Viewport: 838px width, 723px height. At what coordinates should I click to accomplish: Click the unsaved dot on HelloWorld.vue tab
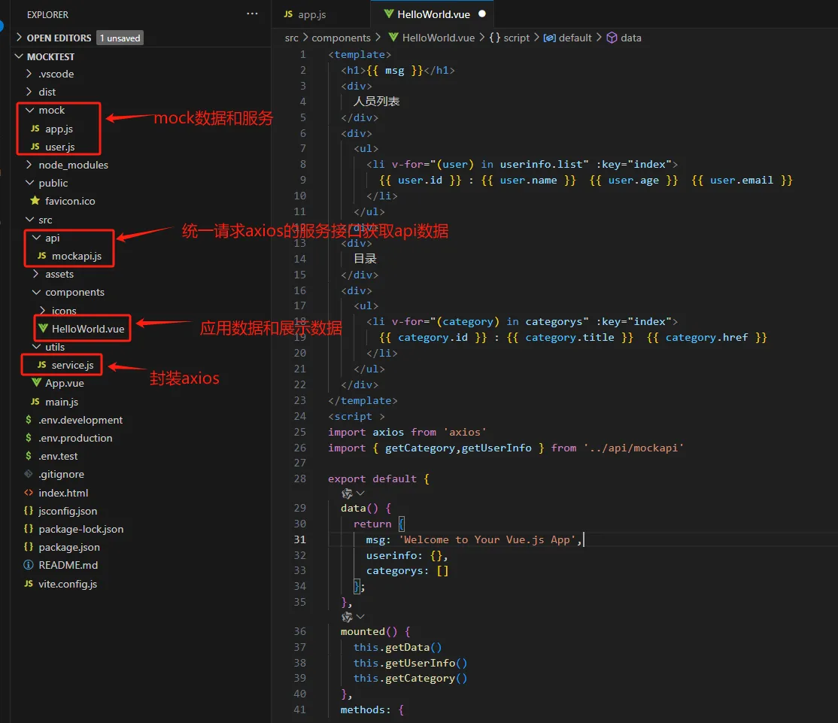[x=482, y=14]
